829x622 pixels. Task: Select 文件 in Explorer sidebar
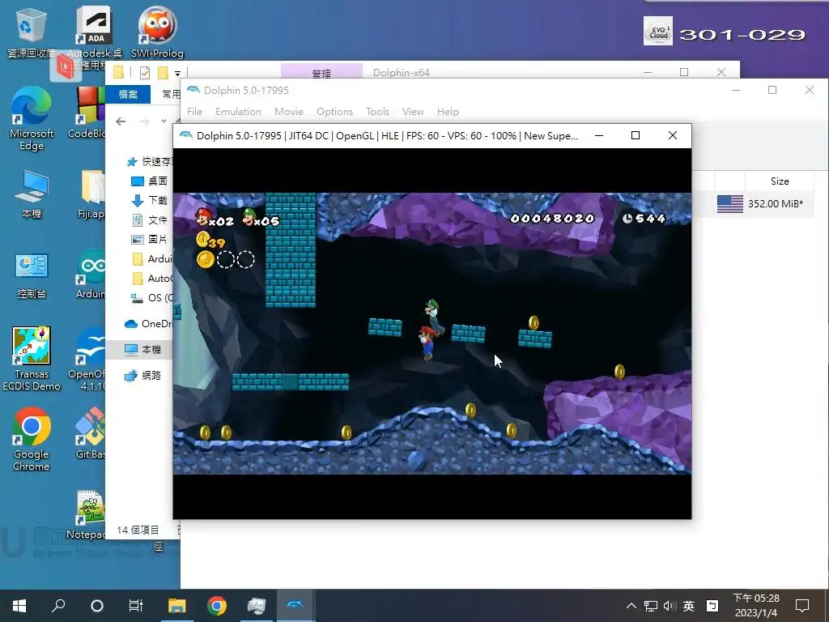click(x=150, y=220)
